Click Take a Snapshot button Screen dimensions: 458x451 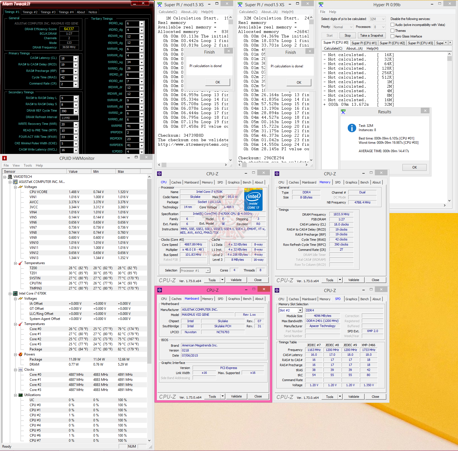(x=371, y=36)
